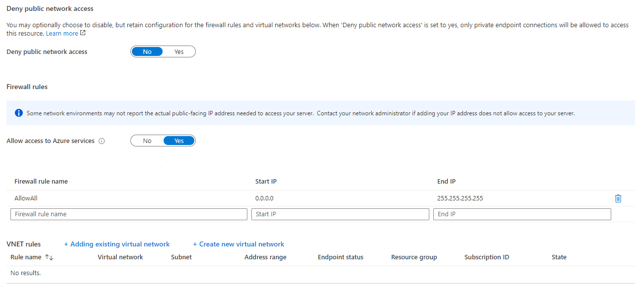Select No for Deny public network access

(147, 51)
